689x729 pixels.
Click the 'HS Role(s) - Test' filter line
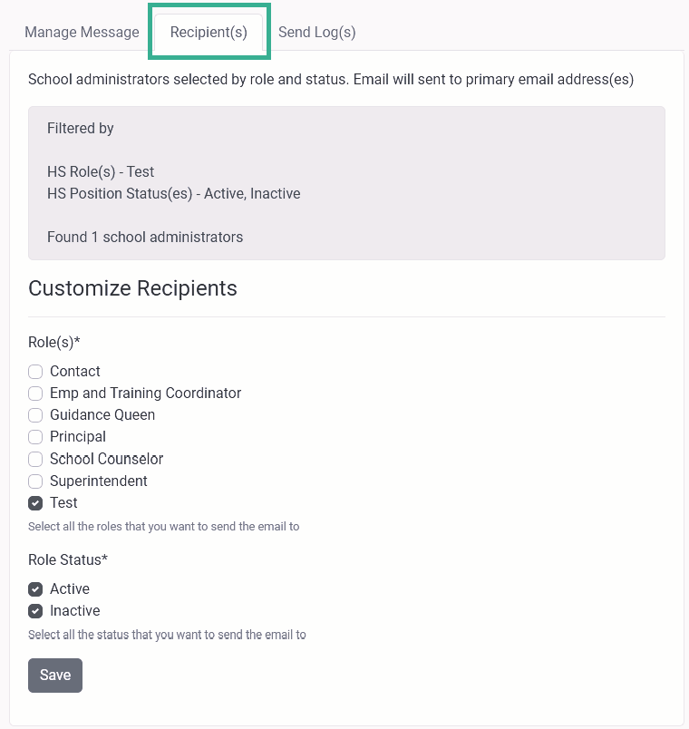pyautogui.click(x=101, y=172)
